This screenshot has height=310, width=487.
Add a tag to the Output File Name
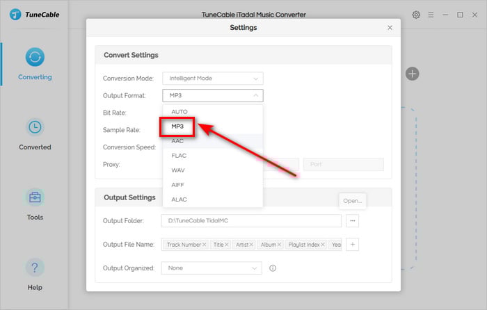click(x=353, y=245)
